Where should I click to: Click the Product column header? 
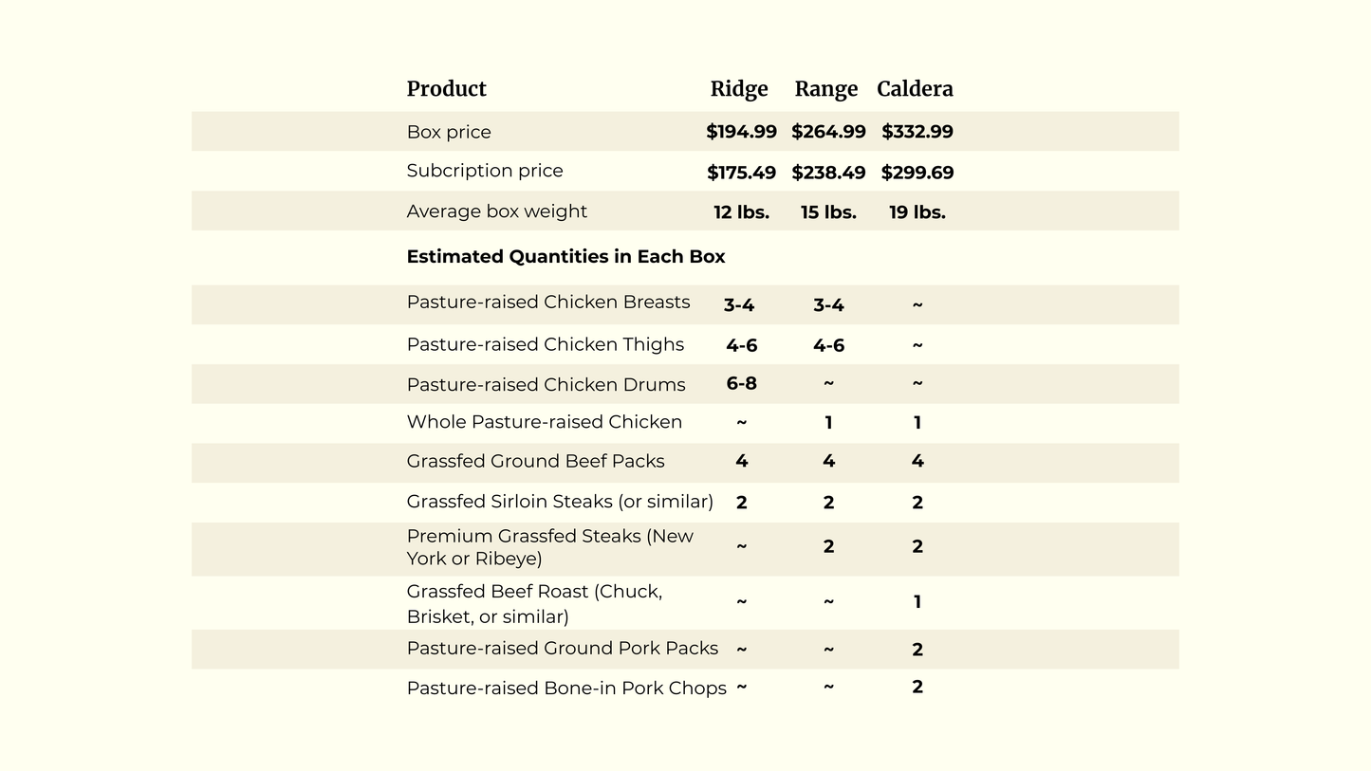coord(446,89)
